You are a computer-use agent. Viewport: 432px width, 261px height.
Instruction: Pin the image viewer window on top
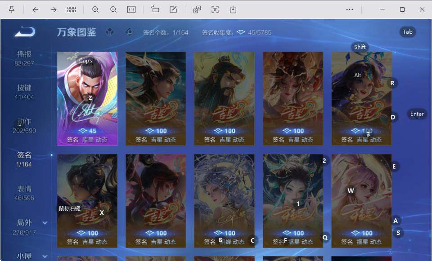click(12, 9)
